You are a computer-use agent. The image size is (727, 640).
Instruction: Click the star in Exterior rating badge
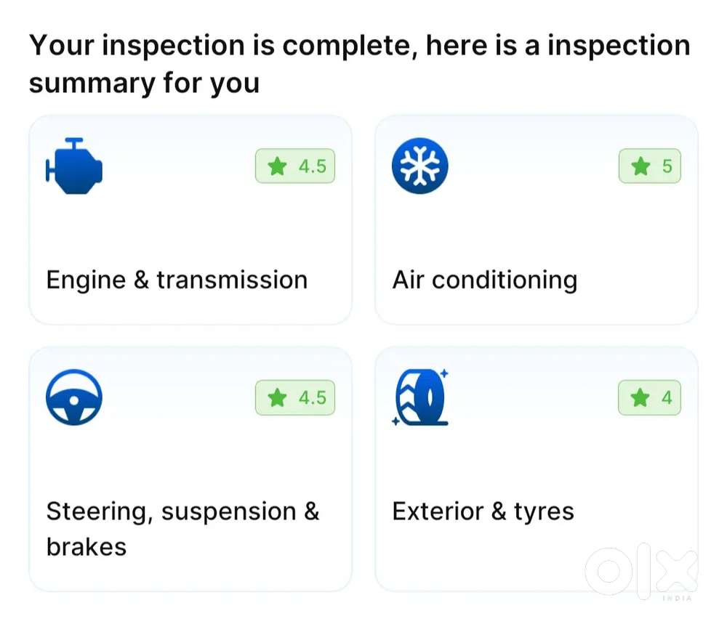640,398
